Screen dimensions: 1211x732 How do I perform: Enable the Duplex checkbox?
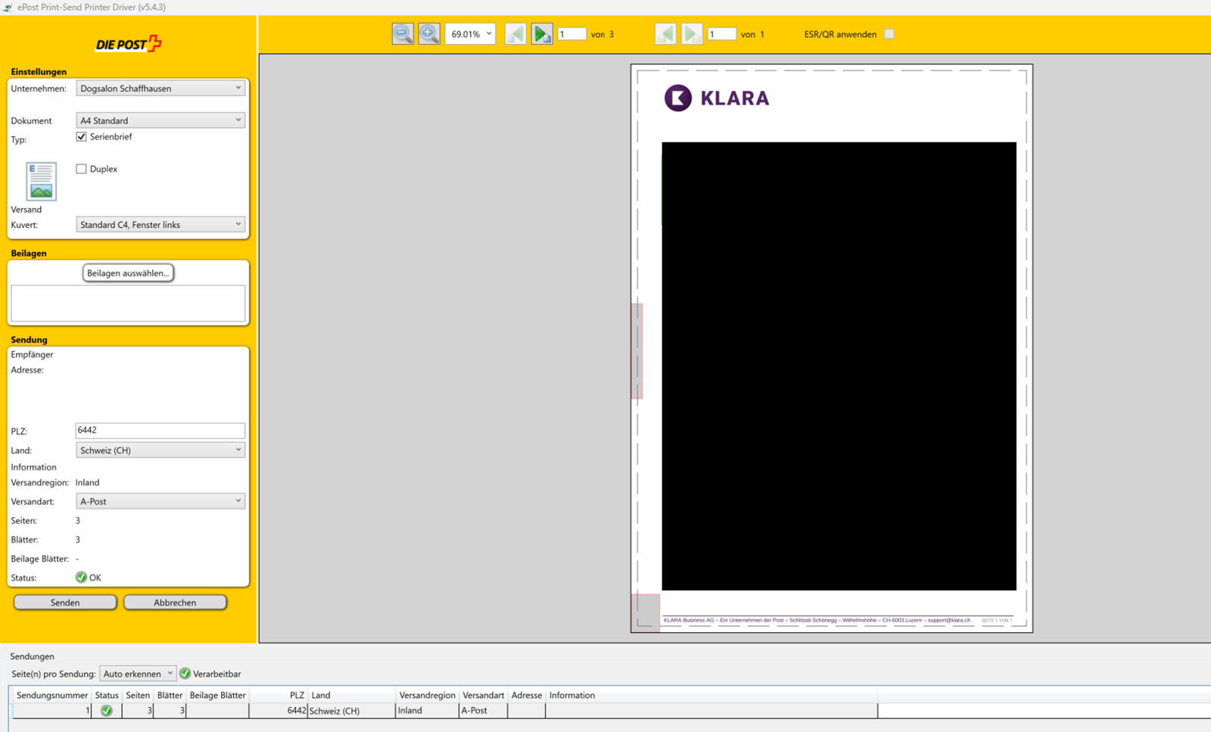tap(81, 169)
